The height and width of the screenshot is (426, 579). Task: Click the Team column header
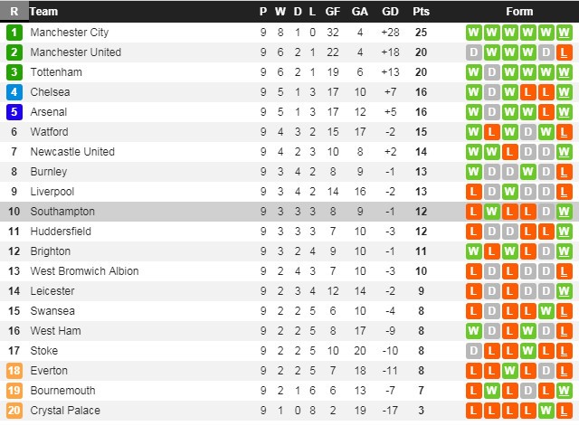tap(43, 12)
